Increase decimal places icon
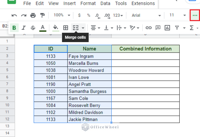 pos(107,16)
